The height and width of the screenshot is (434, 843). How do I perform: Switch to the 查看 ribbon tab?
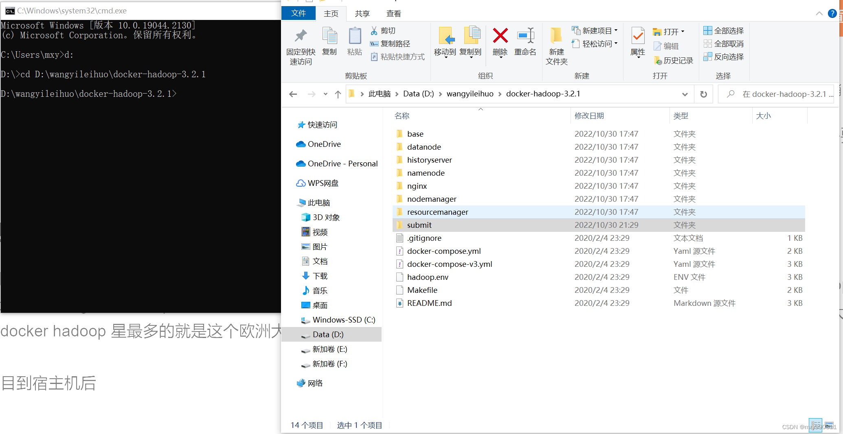[x=393, y=13]
